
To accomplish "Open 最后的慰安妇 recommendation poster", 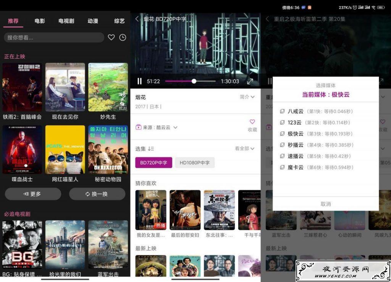I will [185, 210].
